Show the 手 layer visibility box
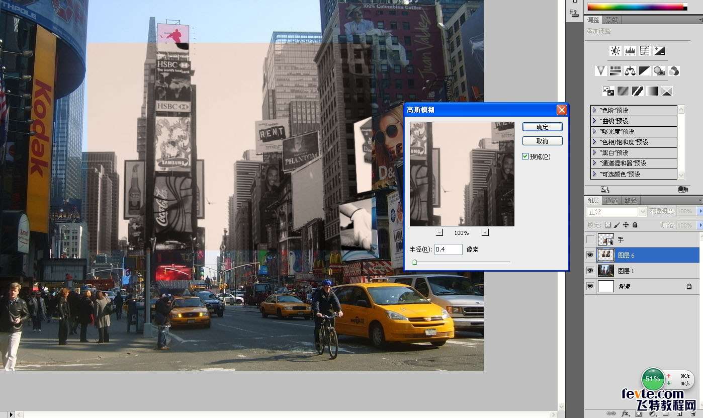 [590, 239]
